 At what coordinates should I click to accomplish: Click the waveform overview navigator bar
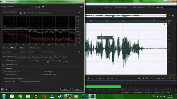coord(126,16)
